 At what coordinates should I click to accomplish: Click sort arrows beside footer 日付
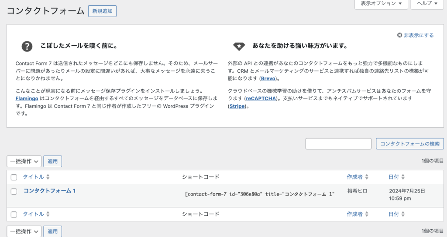click(403, 214)
